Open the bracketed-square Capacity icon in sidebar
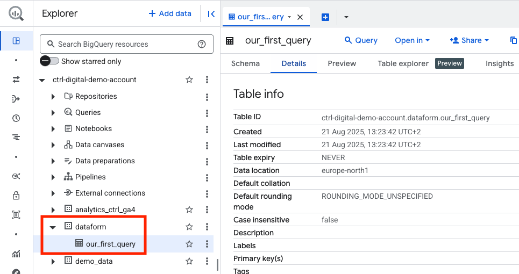519x274 pixels. [x=16, y=215]
